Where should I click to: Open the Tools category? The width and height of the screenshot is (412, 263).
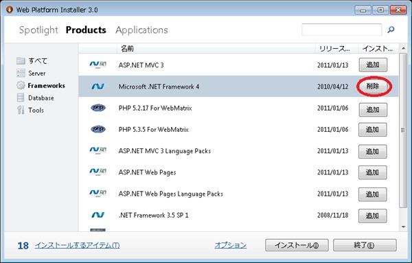click(36, 110)
